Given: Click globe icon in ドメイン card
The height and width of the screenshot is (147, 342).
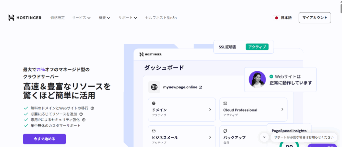Looking at the screenshot, I should coord(154,103).
